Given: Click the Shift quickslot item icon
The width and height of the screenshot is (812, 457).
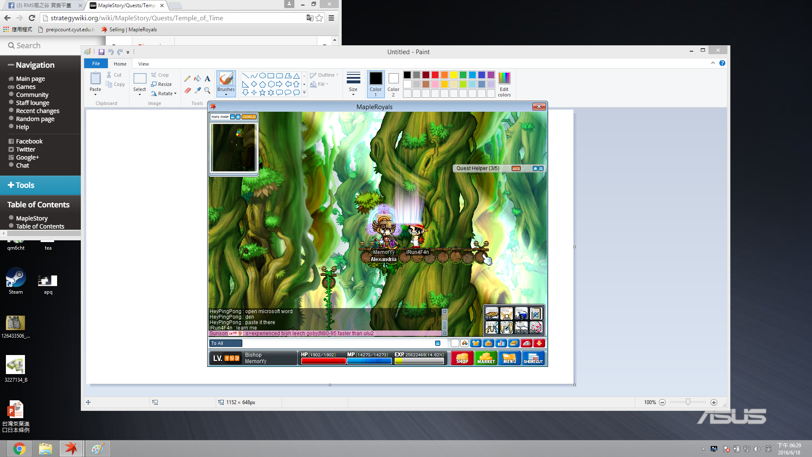Looking at the screenshot, I should pos(491,314).
